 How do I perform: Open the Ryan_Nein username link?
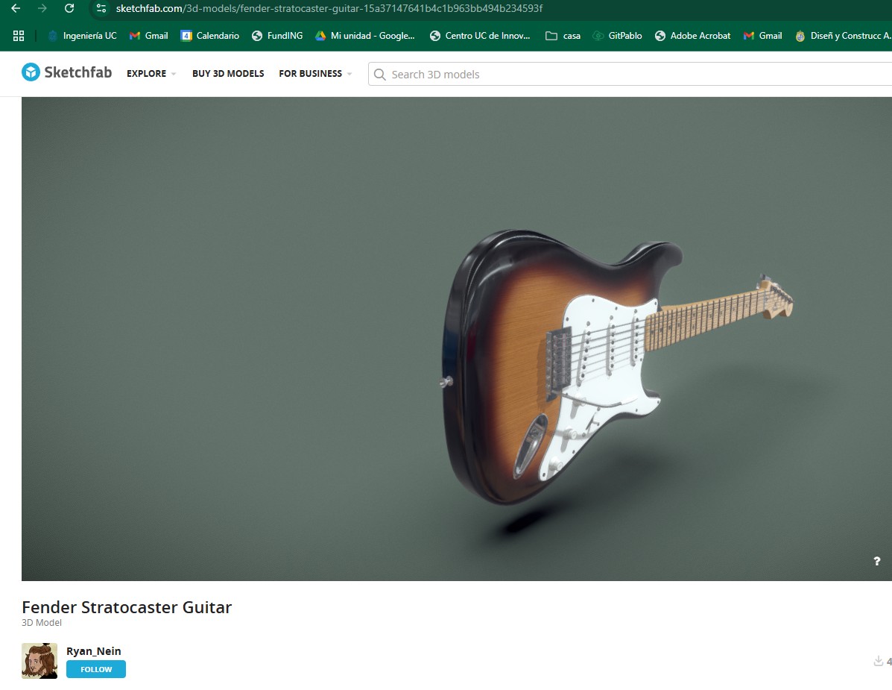click(x=93, y=651)
